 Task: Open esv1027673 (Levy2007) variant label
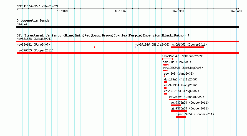pyautogui.click(x=182, y=91)
